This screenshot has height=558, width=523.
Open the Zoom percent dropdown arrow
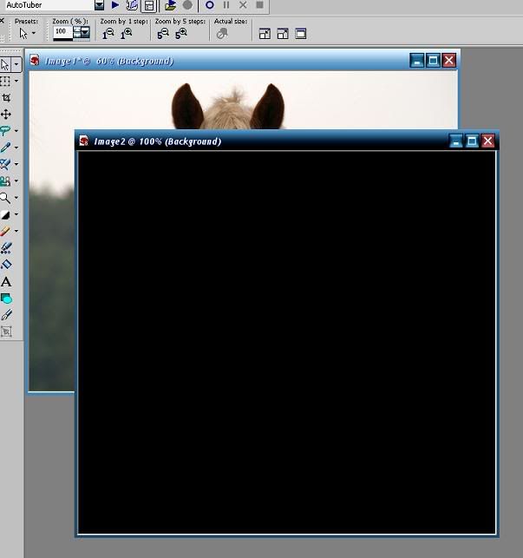pos(85,32)
